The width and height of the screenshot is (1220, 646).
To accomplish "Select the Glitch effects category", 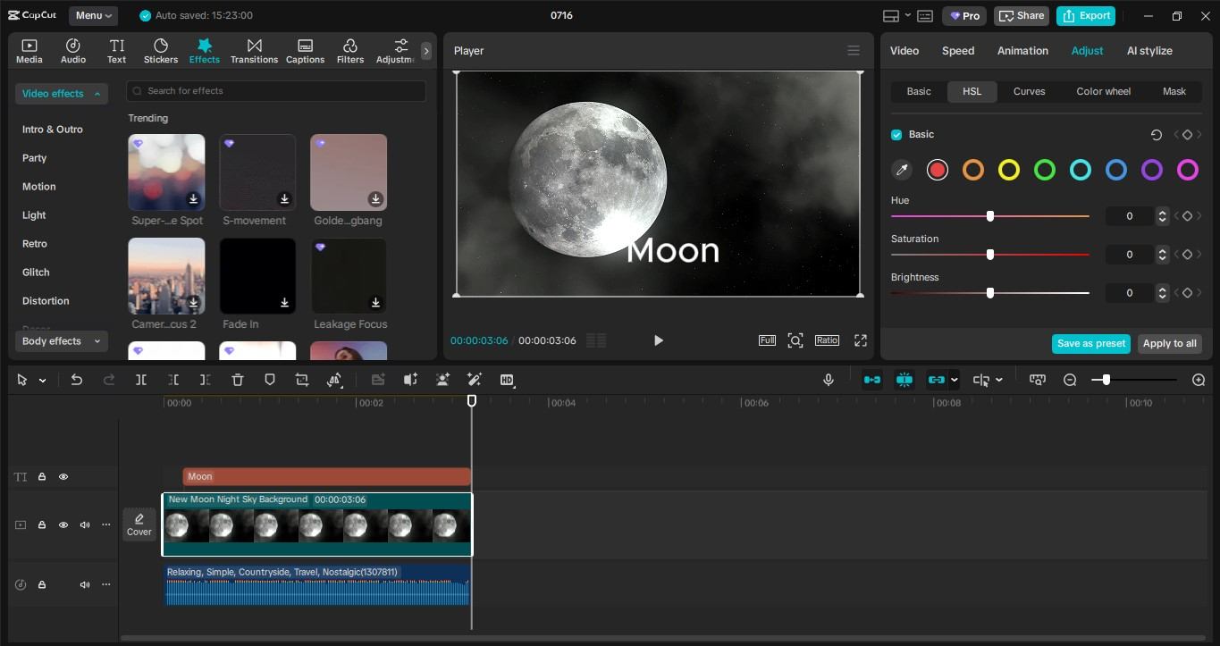I will click(x=36, y=273).
